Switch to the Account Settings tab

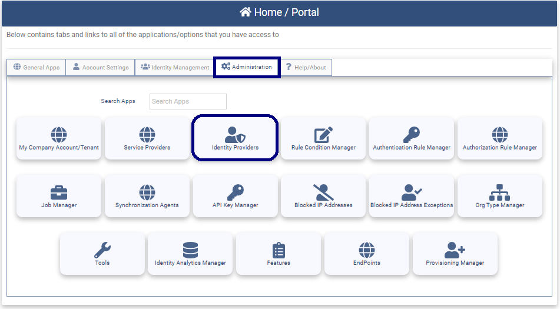click(100, 67)
